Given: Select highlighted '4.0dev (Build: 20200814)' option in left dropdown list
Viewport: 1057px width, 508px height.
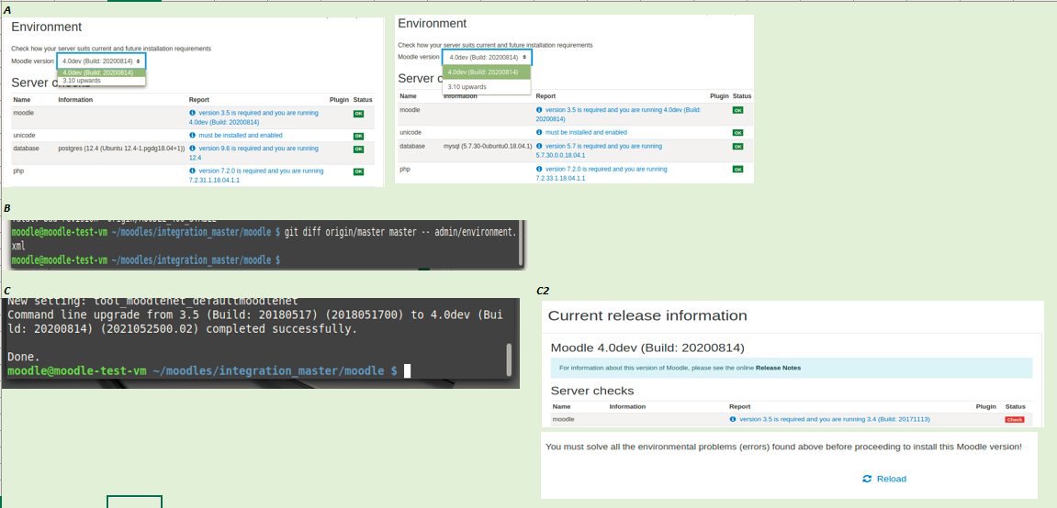Looking at the screenshot, I should pos(101,72).
